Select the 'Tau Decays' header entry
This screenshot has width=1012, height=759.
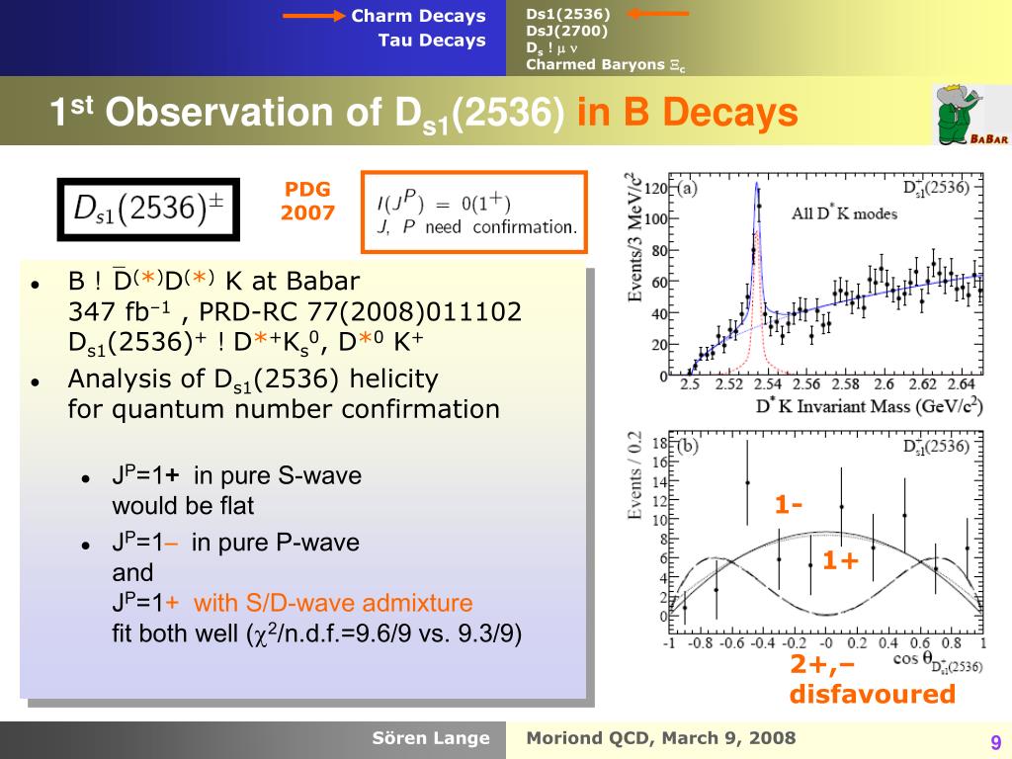pos(432,40)
